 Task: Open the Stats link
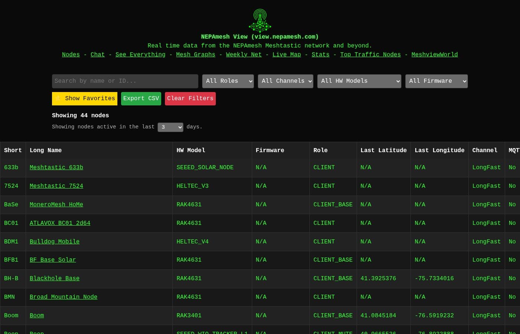pos(321,55)
